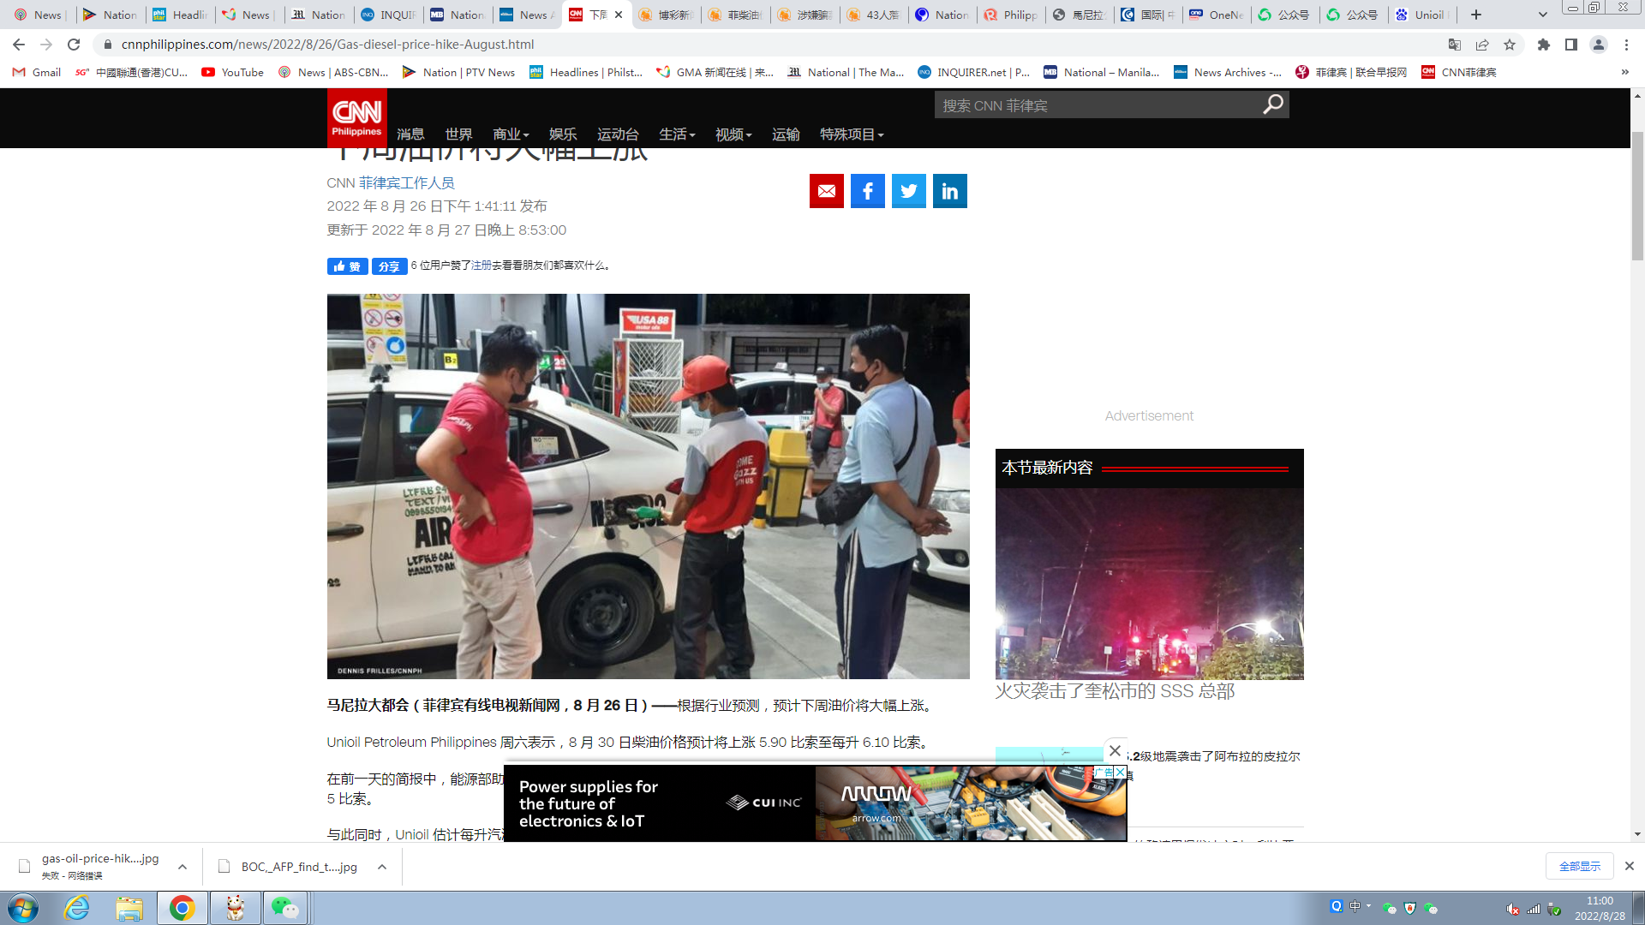The height and width of the screenshot is (925, 1645).
Task: Click the CNN Philippines logo
Action: pos(356,117)
